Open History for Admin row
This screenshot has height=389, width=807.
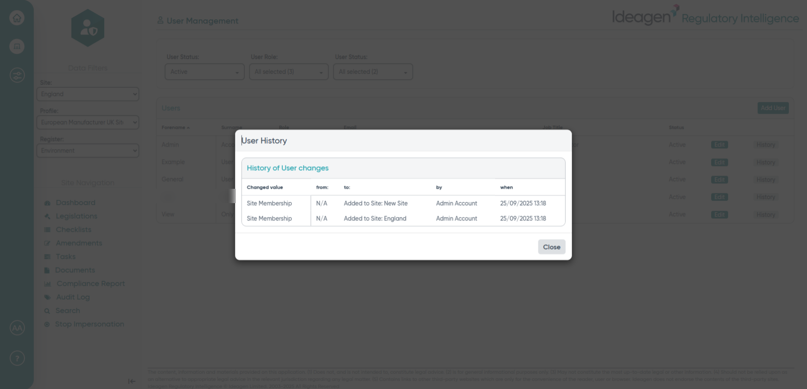click(x=766, y=145)
